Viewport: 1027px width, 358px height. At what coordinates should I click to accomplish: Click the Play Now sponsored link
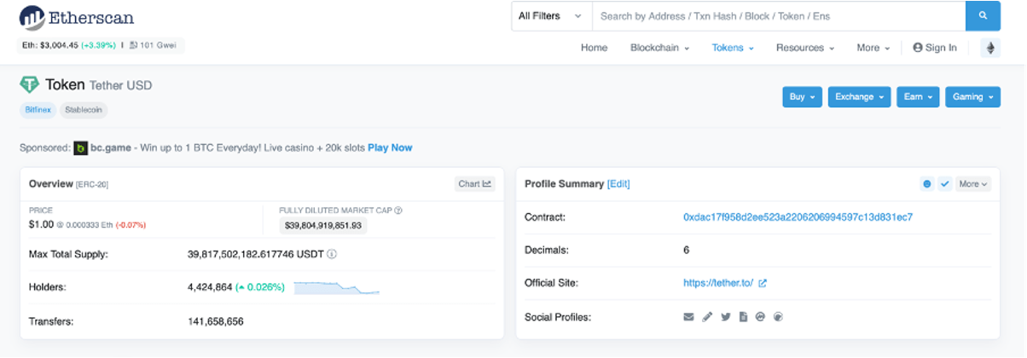point(390,147)
